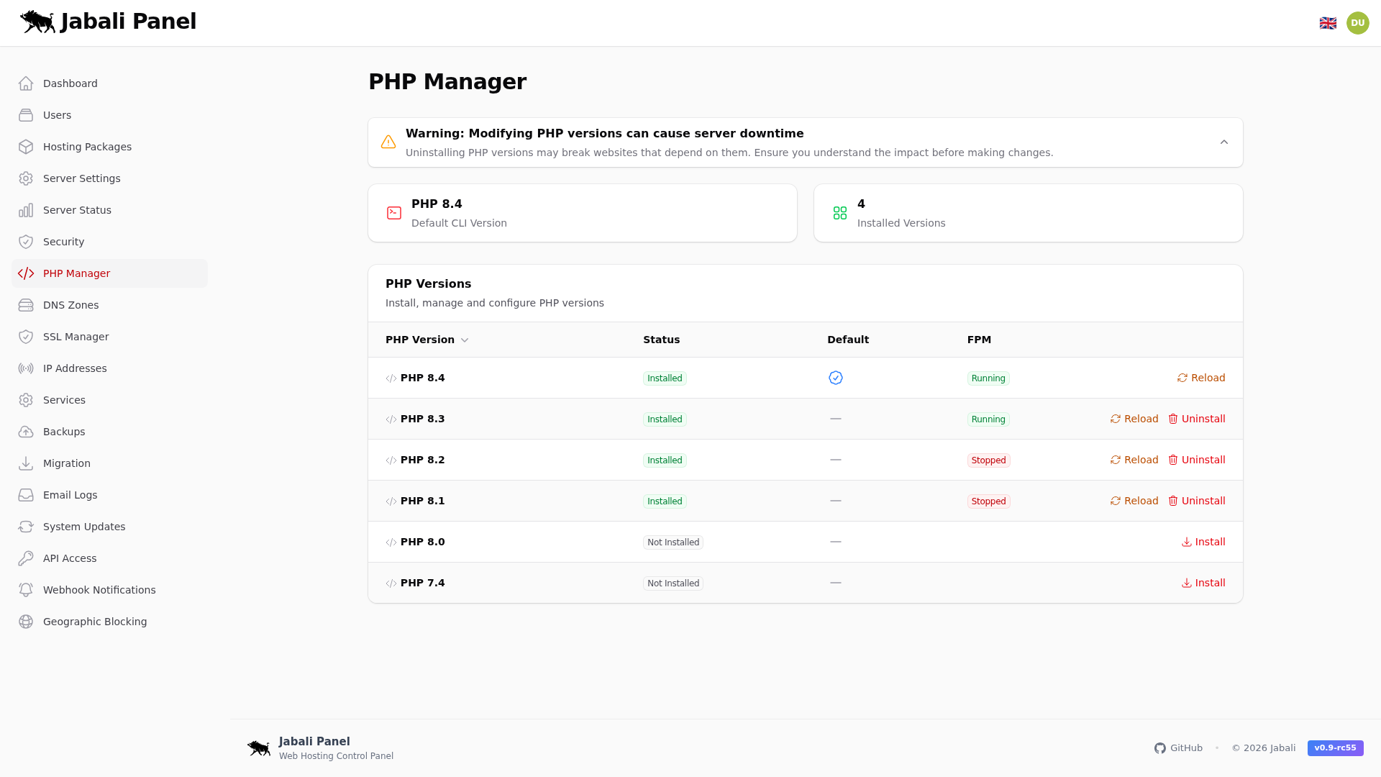
Task: Click the default checkmark for PHP 8.4
Action: [x=835, y=377]
